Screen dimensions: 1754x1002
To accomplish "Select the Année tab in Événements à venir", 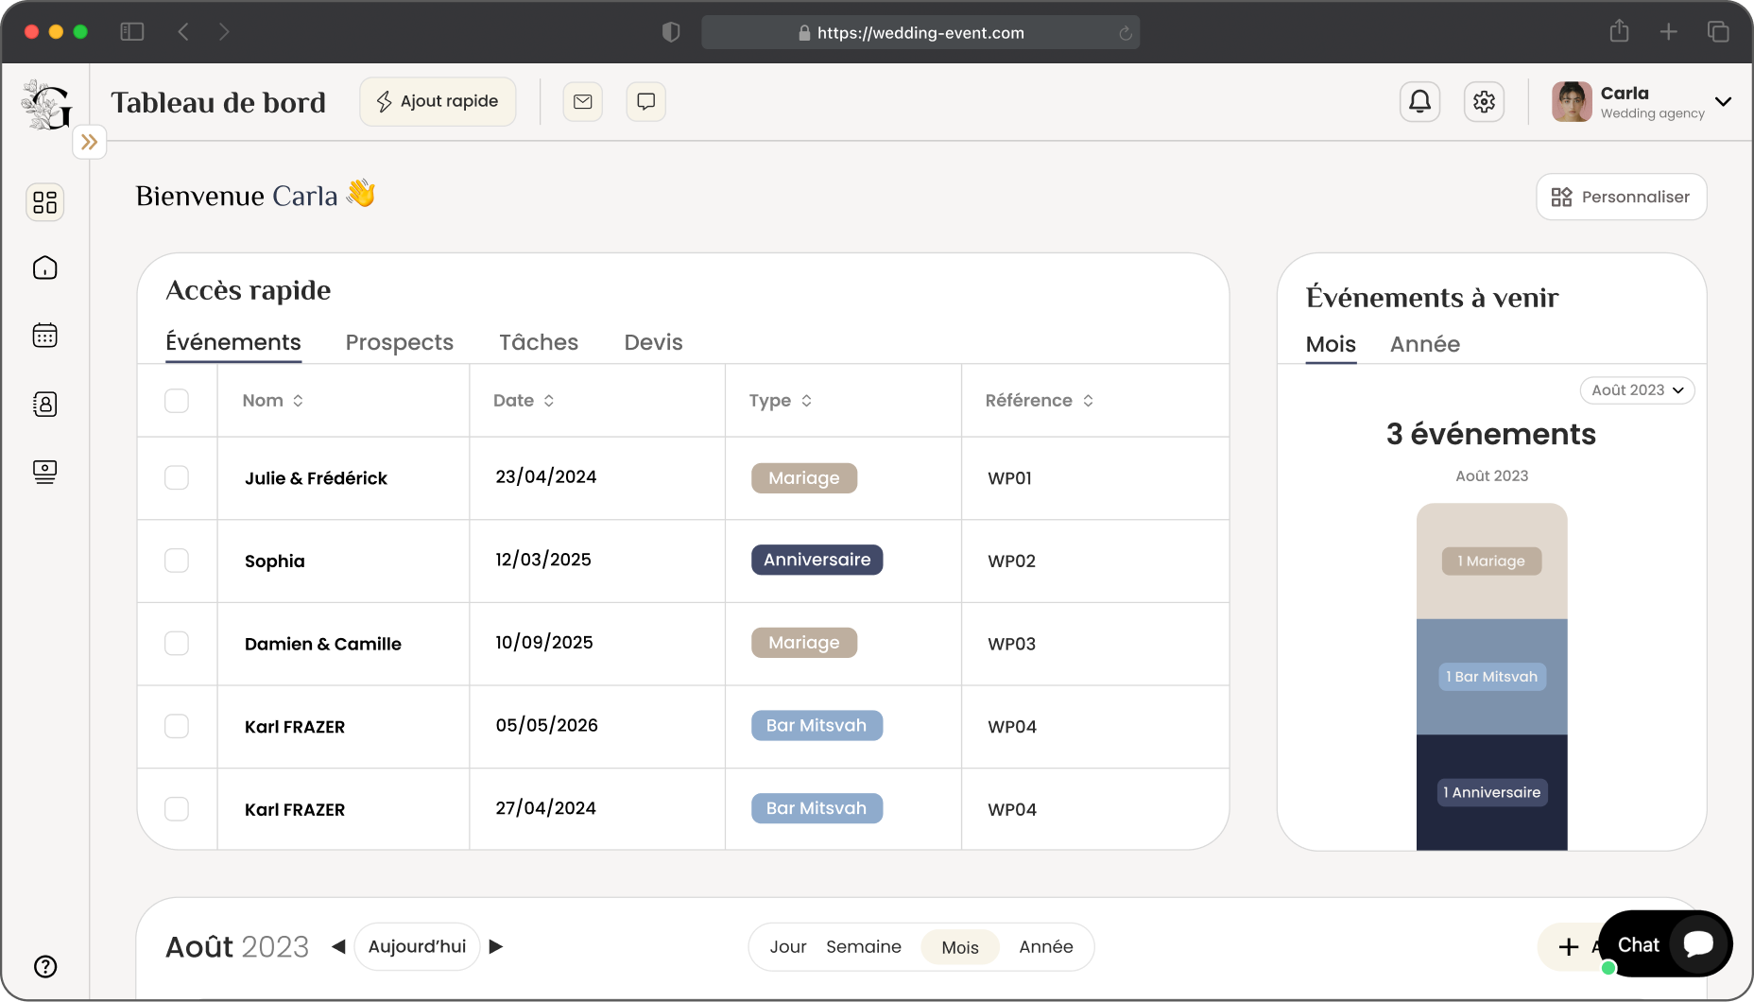I will 1424,344.
